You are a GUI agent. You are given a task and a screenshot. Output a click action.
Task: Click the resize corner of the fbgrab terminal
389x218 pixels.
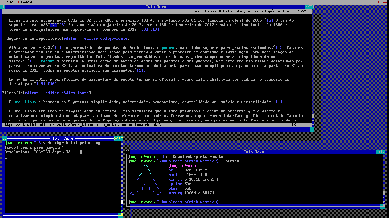(x=121, y=215)
